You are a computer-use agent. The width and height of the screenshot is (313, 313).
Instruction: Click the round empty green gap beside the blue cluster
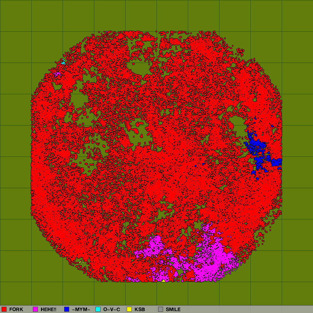coord(238,125)
